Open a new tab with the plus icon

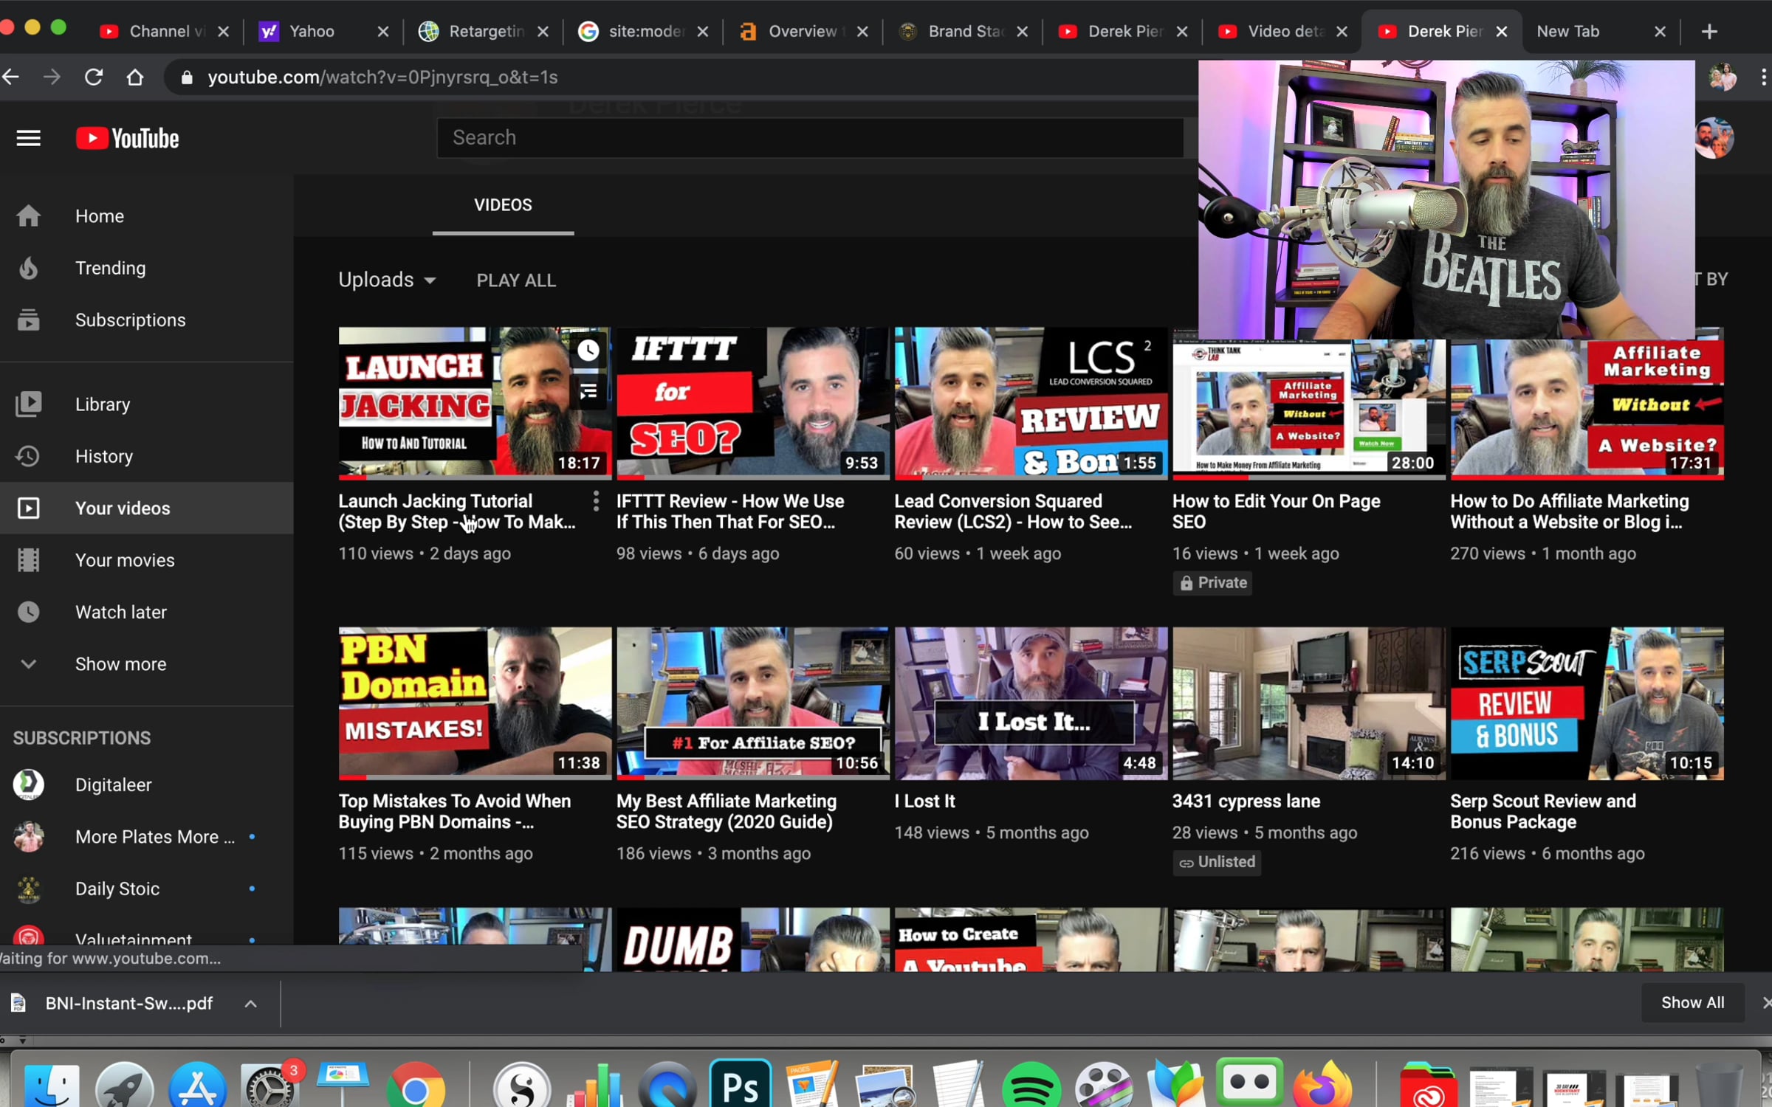click(1709, 32)
